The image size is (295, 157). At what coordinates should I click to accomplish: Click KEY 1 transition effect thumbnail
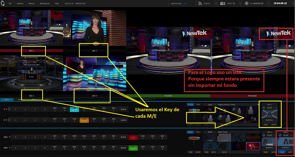[x=270, y=114]
